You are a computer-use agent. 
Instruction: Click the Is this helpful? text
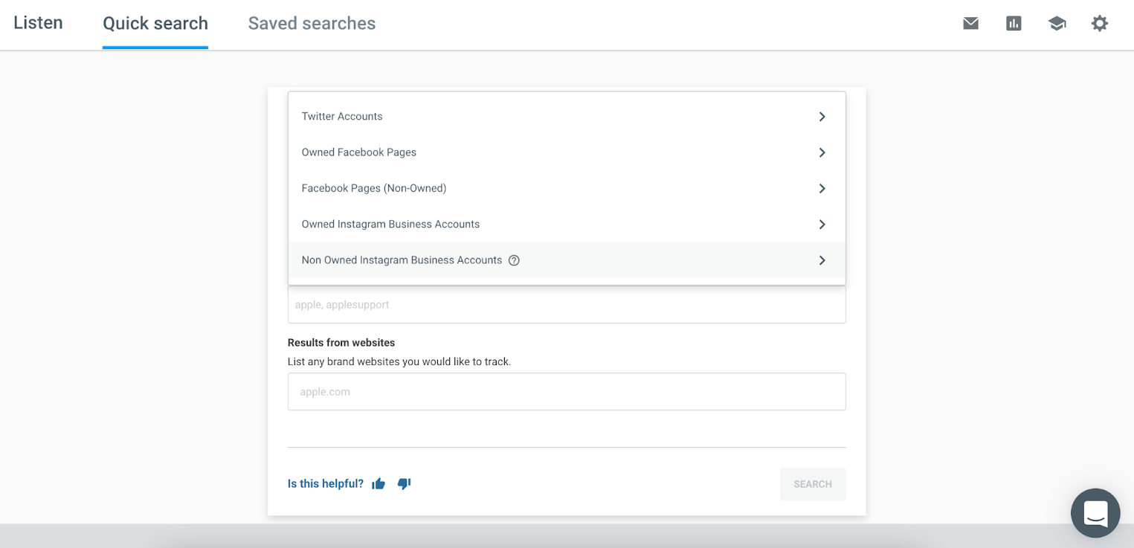326,484
